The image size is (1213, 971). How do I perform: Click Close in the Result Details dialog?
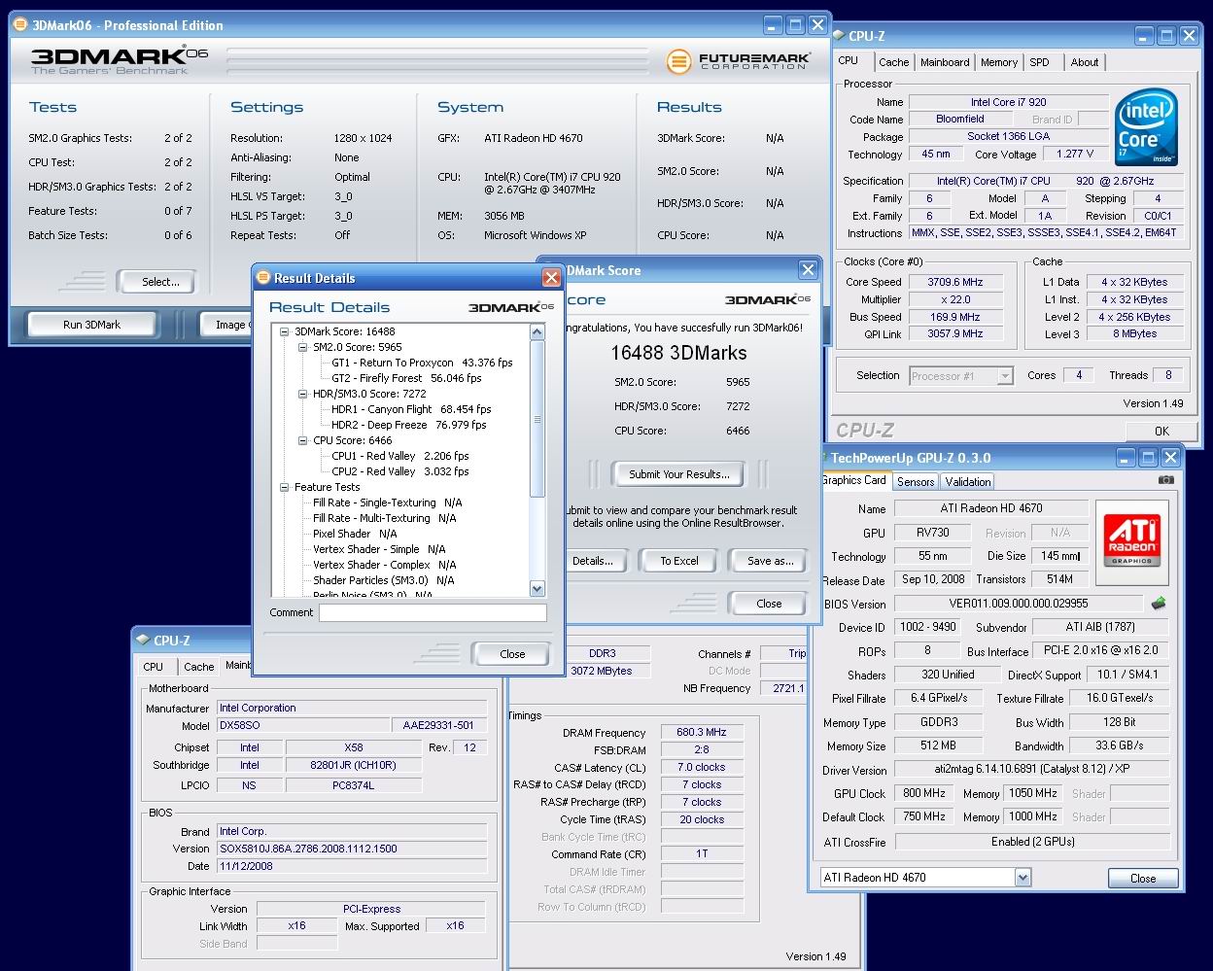[x=512, y=654]
